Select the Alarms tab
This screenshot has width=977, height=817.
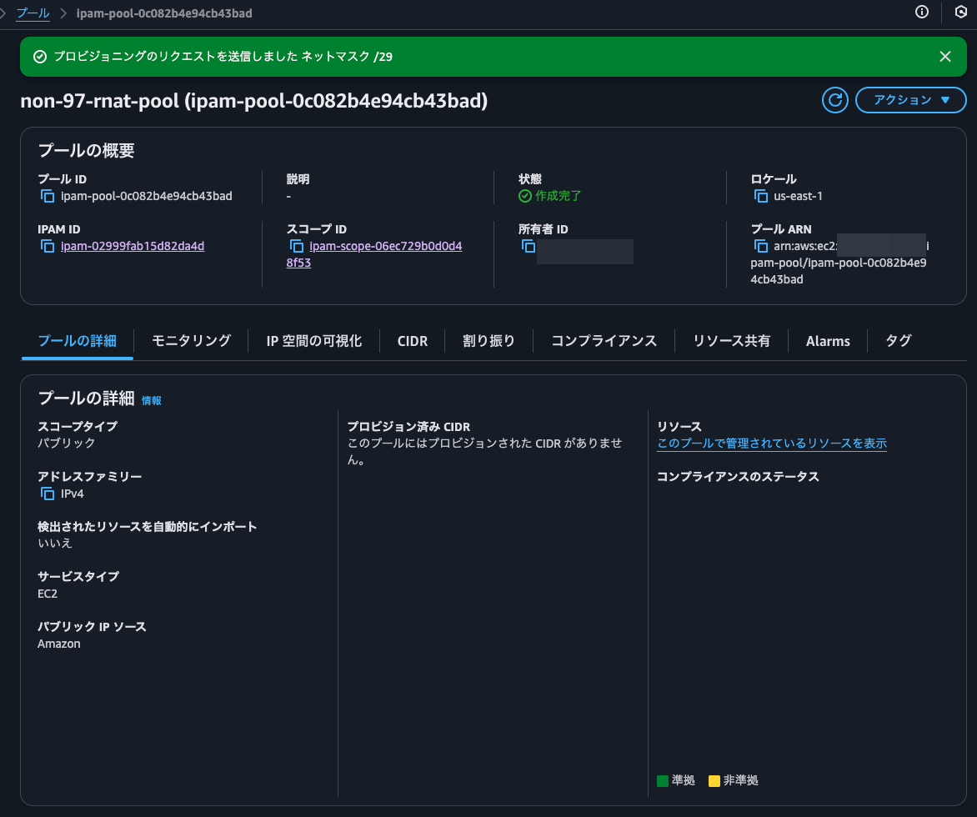click(x=828, y=340)
